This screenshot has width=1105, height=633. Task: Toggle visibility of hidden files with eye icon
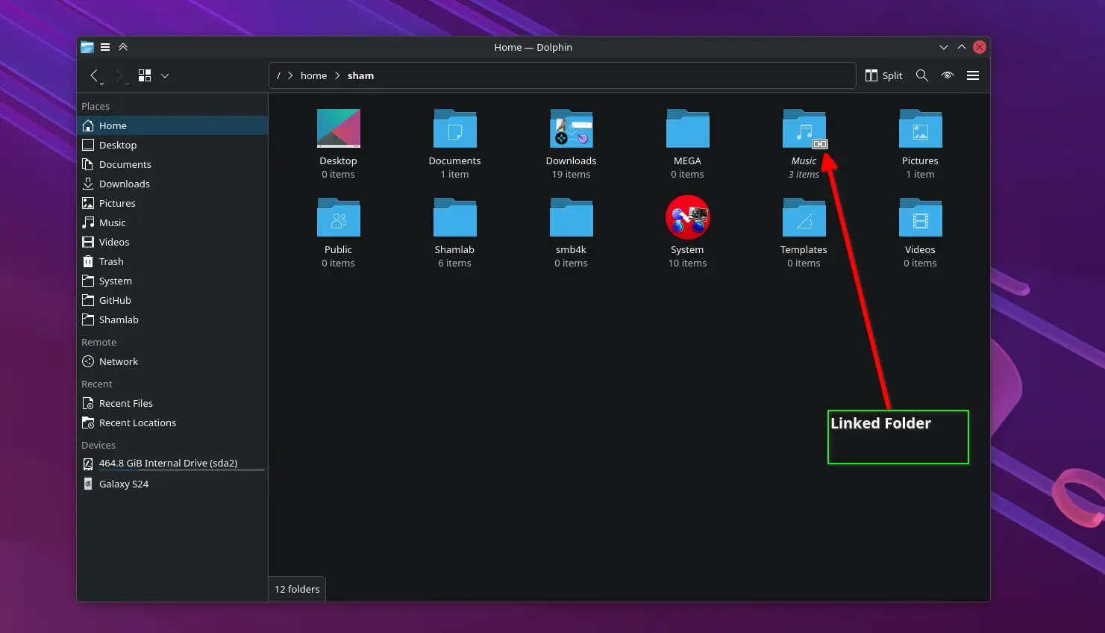[x=947, y=75]
